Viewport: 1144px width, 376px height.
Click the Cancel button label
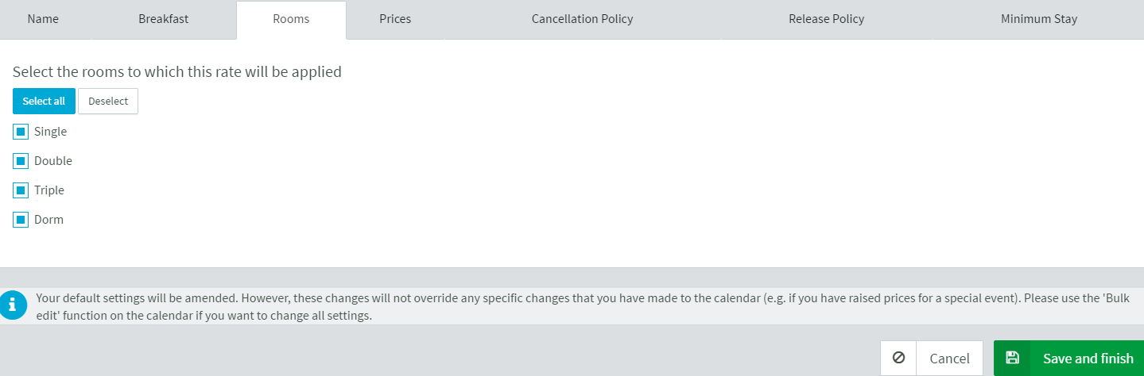coord(949,359)
